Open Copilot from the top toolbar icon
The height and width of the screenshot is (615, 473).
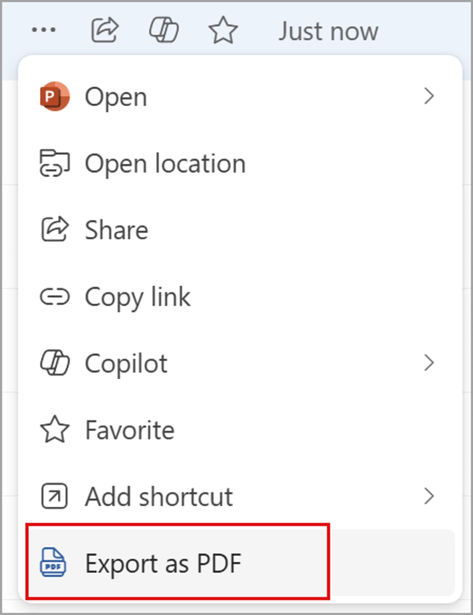point(164,30)
